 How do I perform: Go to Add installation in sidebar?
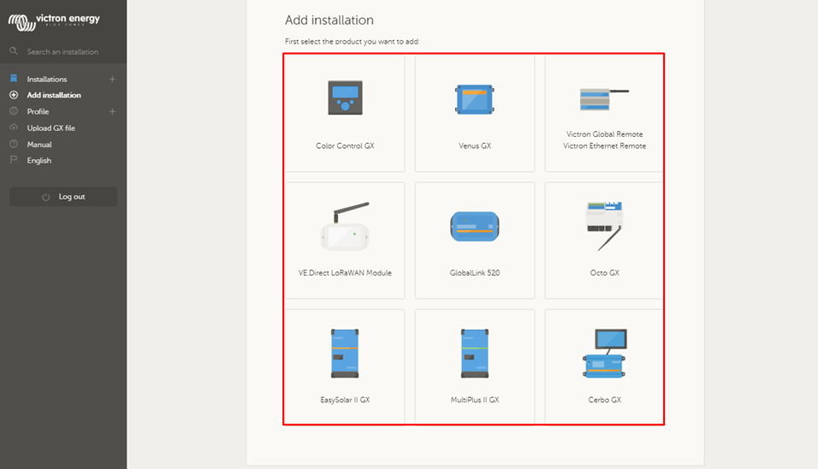[x=54, y=96]
